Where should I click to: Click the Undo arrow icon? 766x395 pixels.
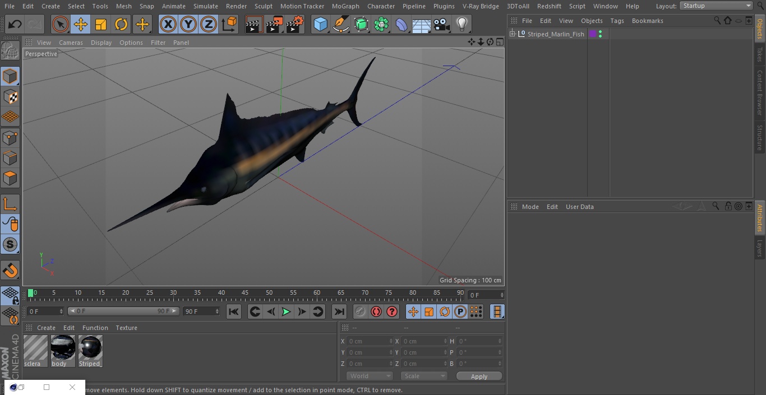click(15, 24)
